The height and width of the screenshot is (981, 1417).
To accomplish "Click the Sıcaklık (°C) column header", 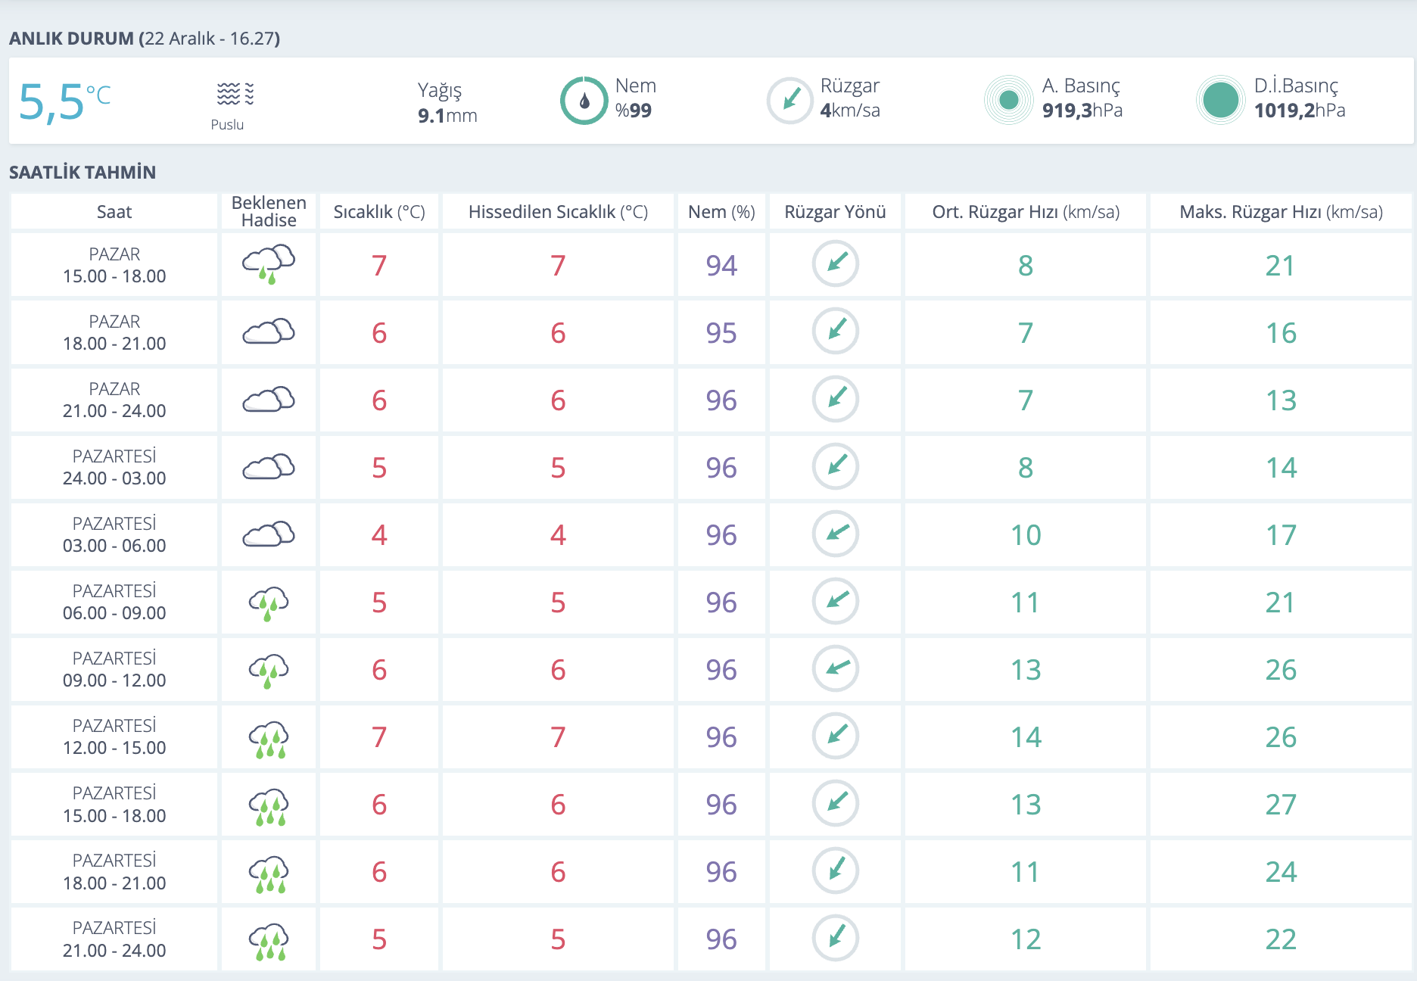I will (379, 212).
